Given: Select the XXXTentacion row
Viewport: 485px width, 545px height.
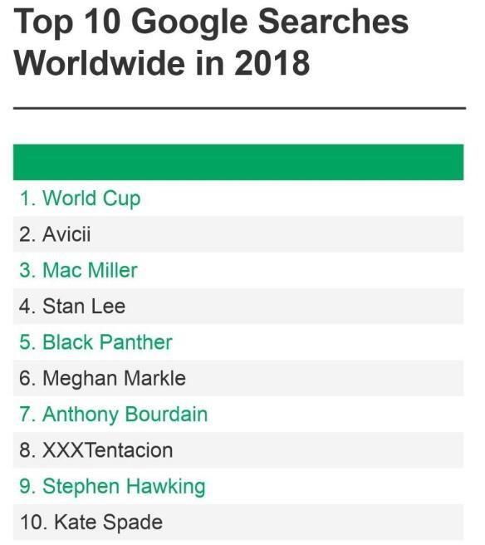Looking at the screenshot, I should [238, 450].
